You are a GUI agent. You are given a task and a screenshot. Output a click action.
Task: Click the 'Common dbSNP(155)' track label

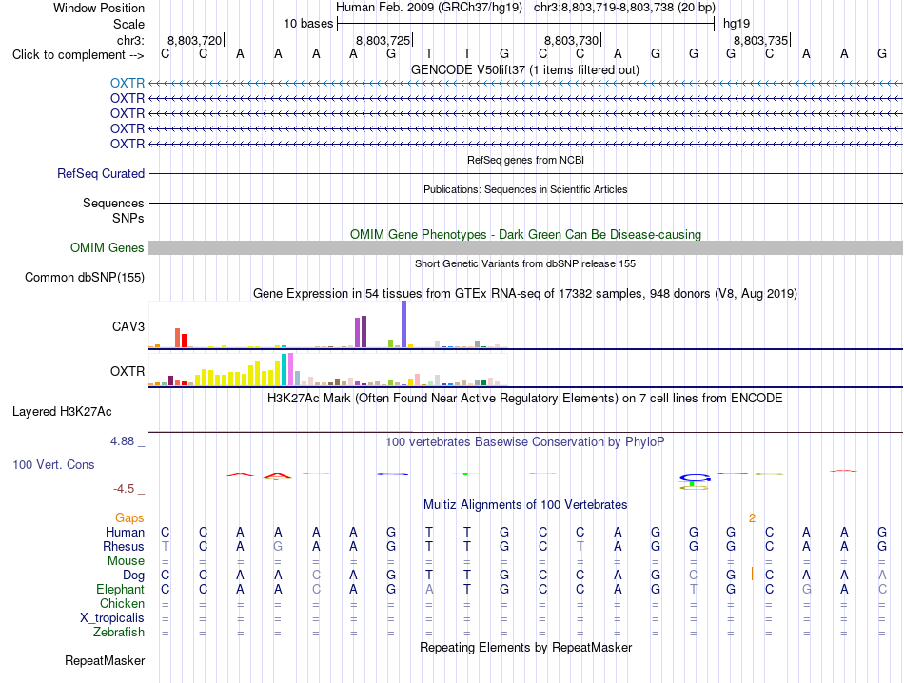84,277
